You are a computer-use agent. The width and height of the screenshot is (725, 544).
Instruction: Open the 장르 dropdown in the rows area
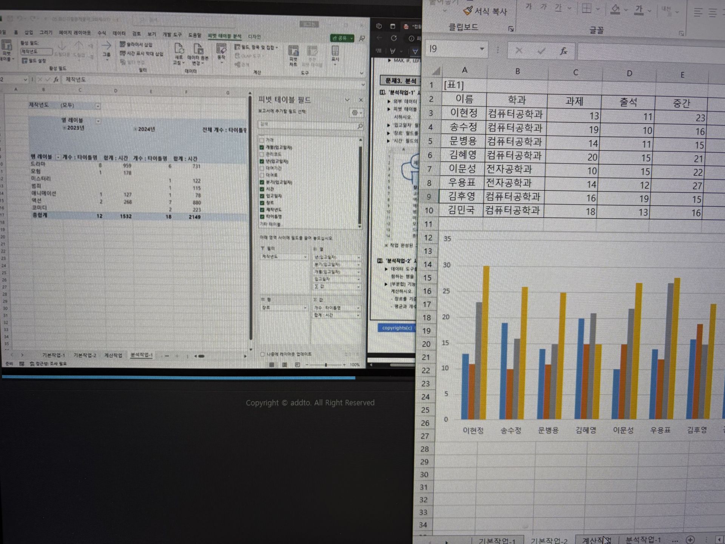pyautogui.click(x=305, y=308)
